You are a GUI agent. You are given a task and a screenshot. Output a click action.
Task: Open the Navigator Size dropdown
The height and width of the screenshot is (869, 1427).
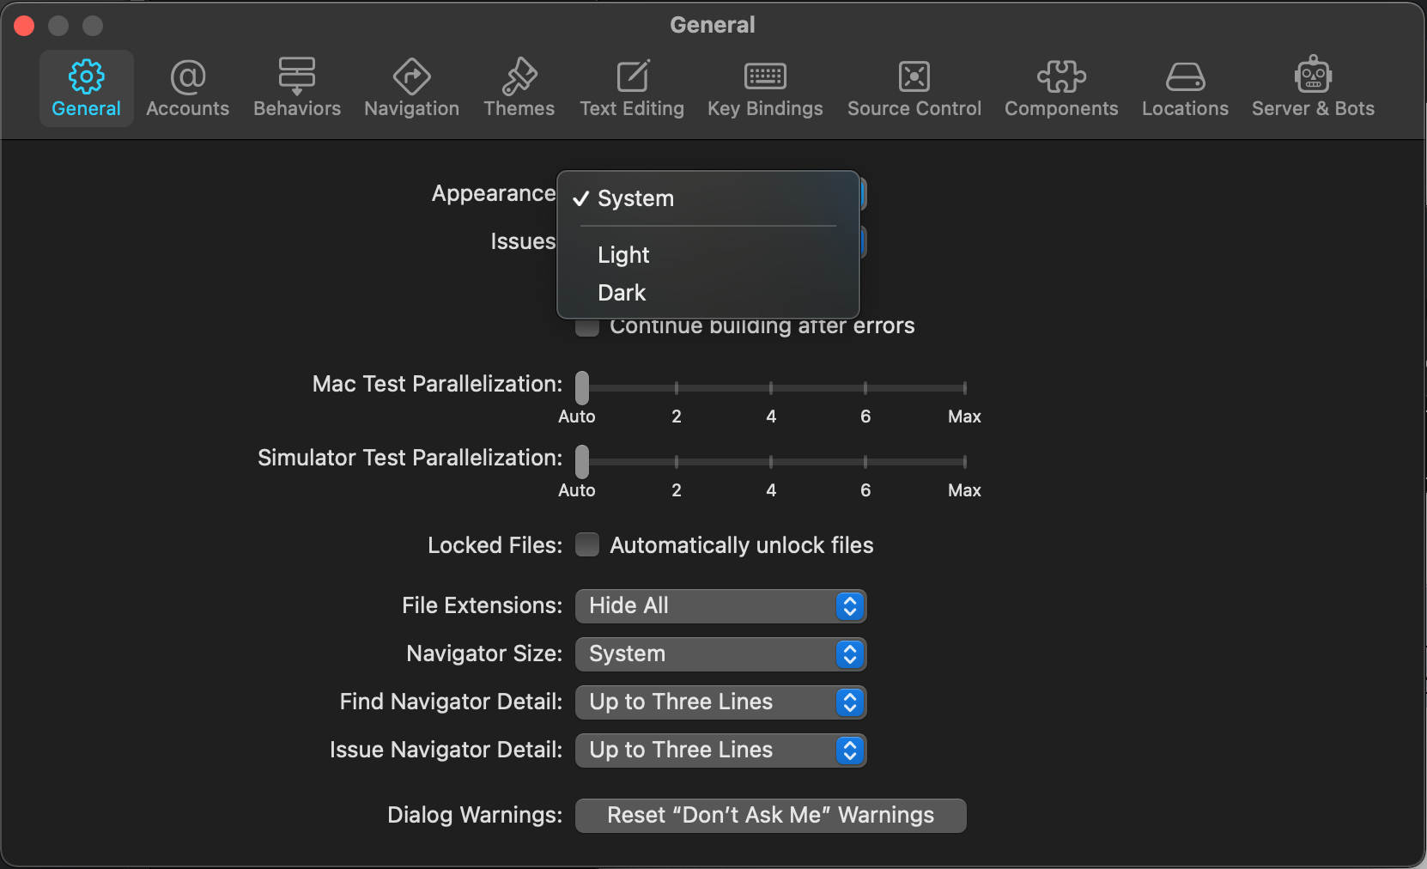coord(720,654)
